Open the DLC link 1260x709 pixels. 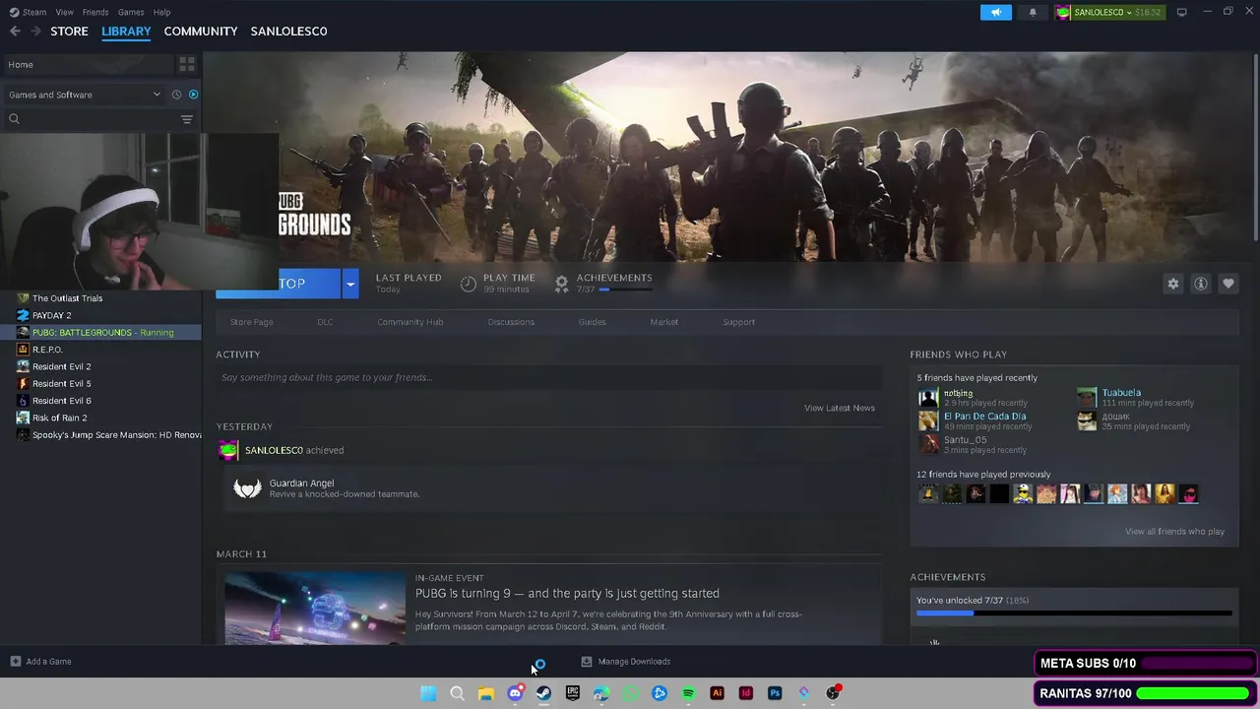coord(325,322)
